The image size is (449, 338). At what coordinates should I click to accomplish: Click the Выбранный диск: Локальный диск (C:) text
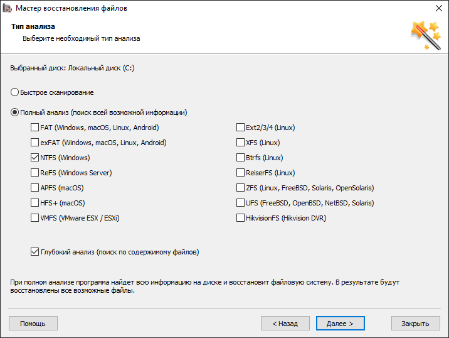tap(73, 68)
